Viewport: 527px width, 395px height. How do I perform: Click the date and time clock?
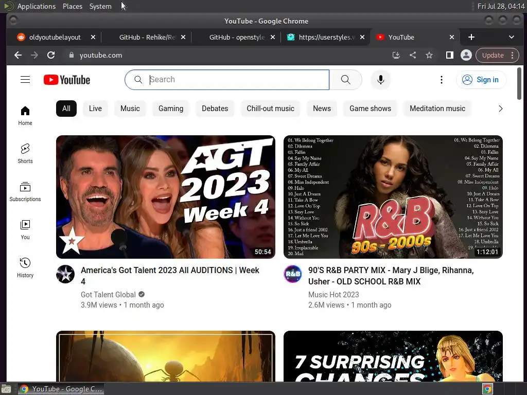click(x=501, y=6)
